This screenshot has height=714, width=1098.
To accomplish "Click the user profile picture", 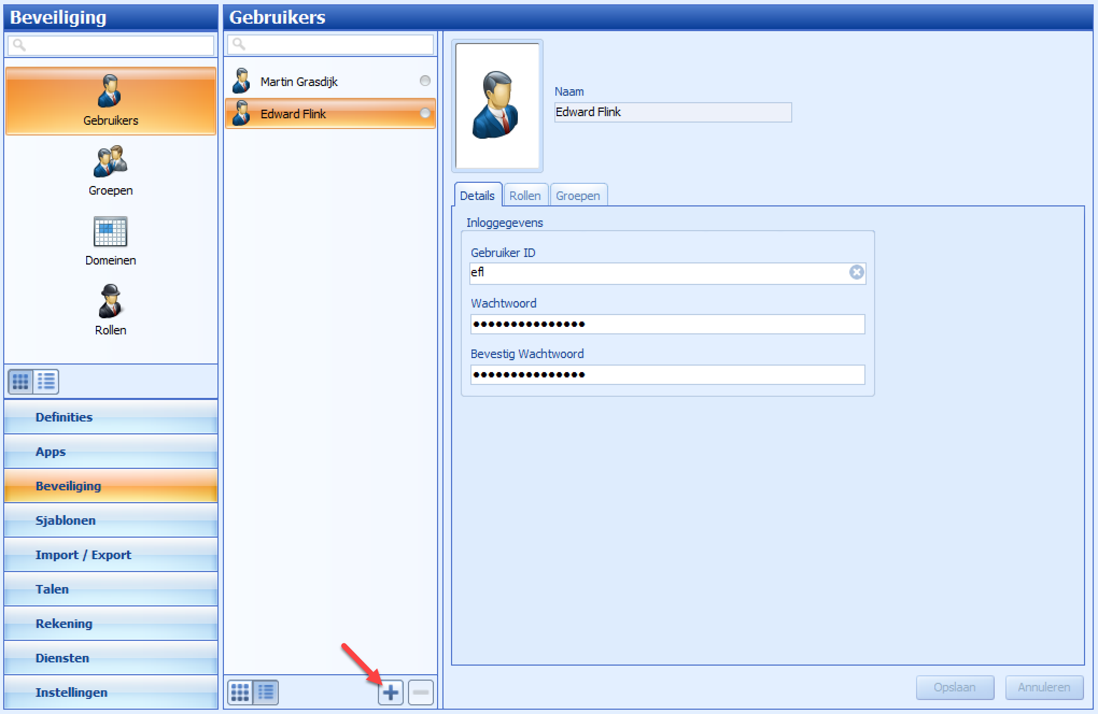I will tap(497, 106).
